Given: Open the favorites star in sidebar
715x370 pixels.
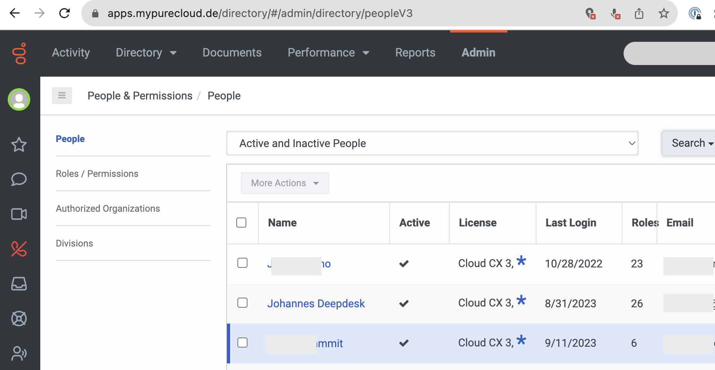Looking at the screenshot, I should [19, 145].
